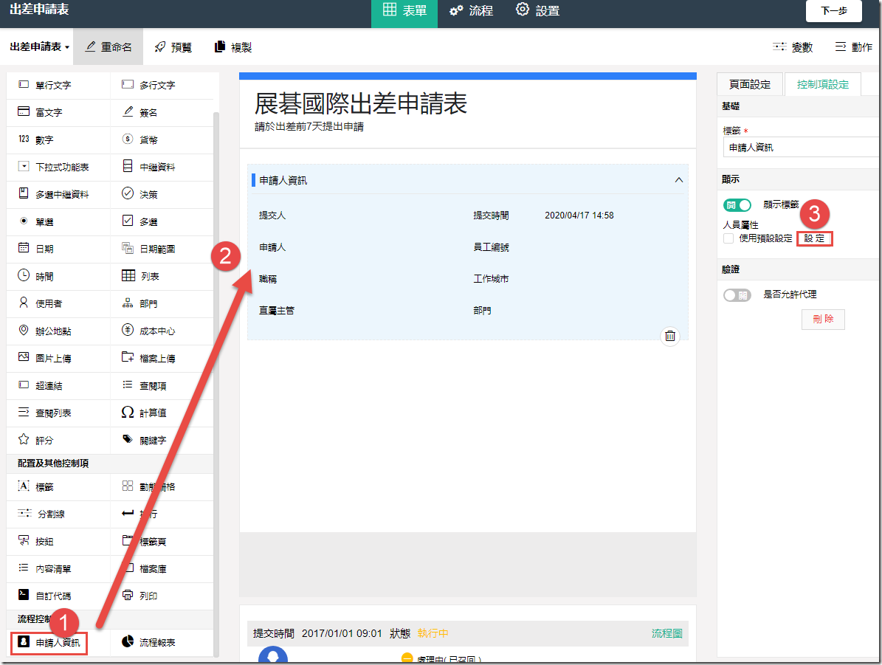Open the 動作 actions panel
The height and width of the screenshot is (665, 882).
(854, 47)
